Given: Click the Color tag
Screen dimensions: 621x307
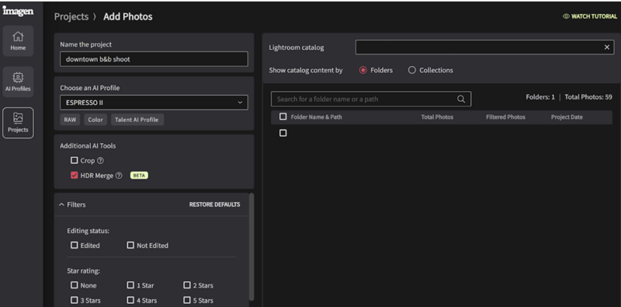Looking at the screenshot, I should [95, 120].
